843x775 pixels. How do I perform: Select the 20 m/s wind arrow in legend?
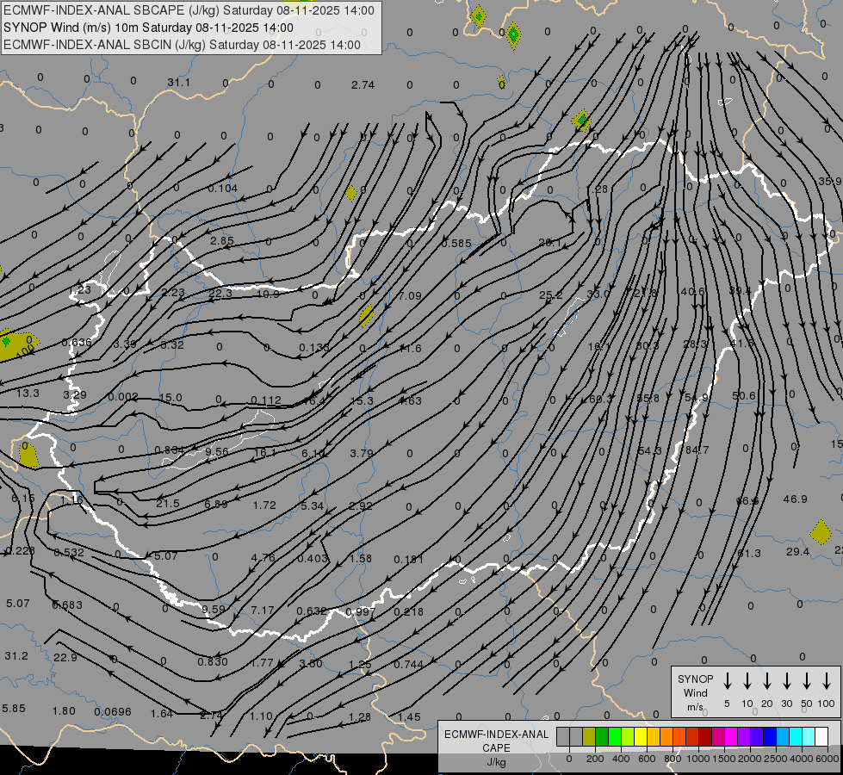coord(767,681)
